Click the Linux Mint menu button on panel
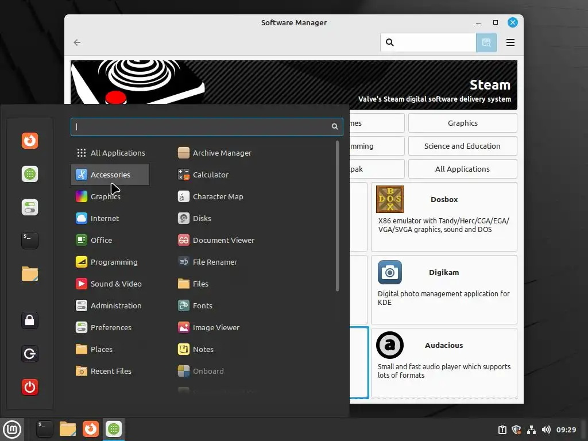 pyautogui.click(x=12, y=430)
